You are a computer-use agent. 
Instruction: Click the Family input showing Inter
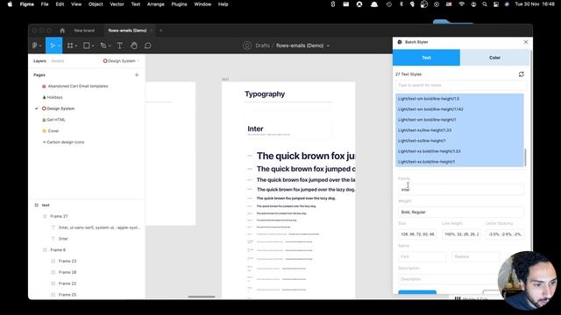tap(460, 190)
